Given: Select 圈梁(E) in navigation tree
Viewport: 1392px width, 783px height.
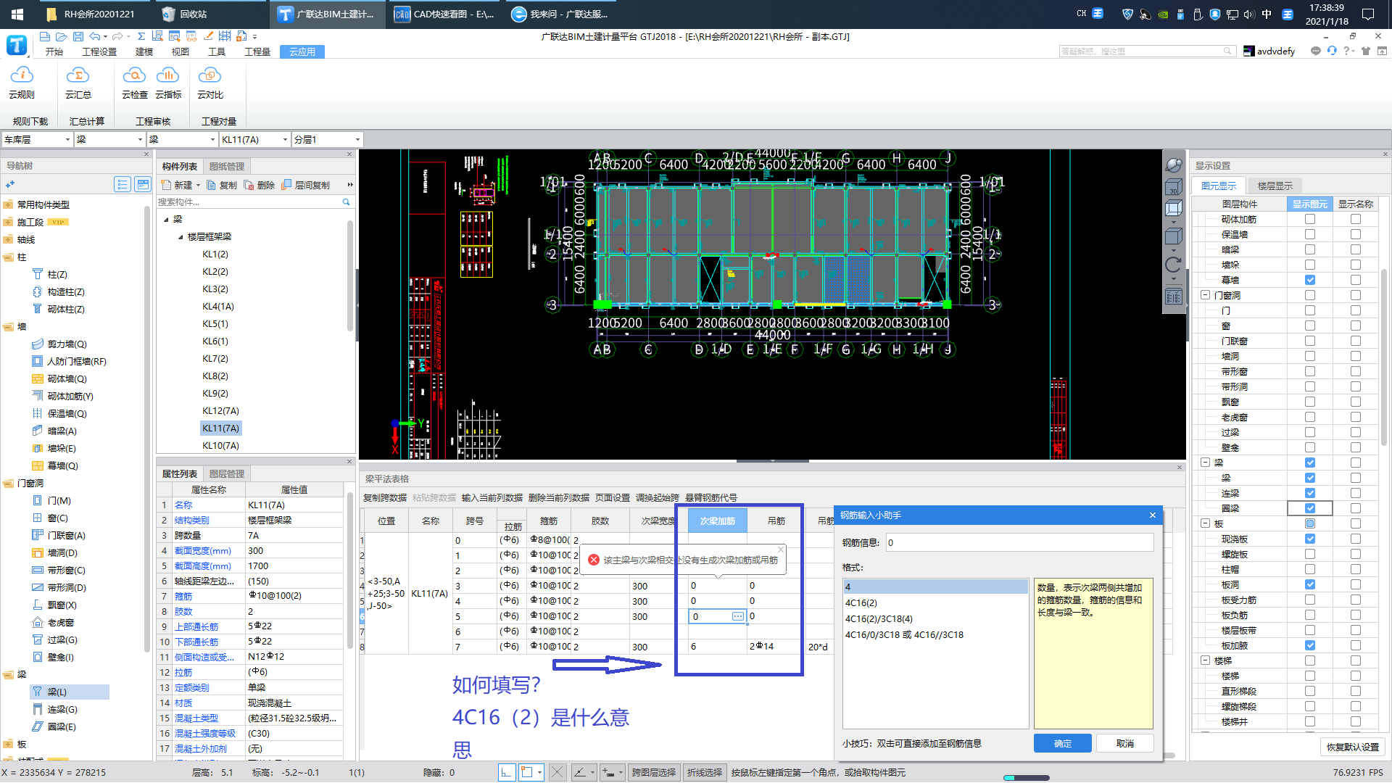Looking at the screenshot, I should [62, 726].
